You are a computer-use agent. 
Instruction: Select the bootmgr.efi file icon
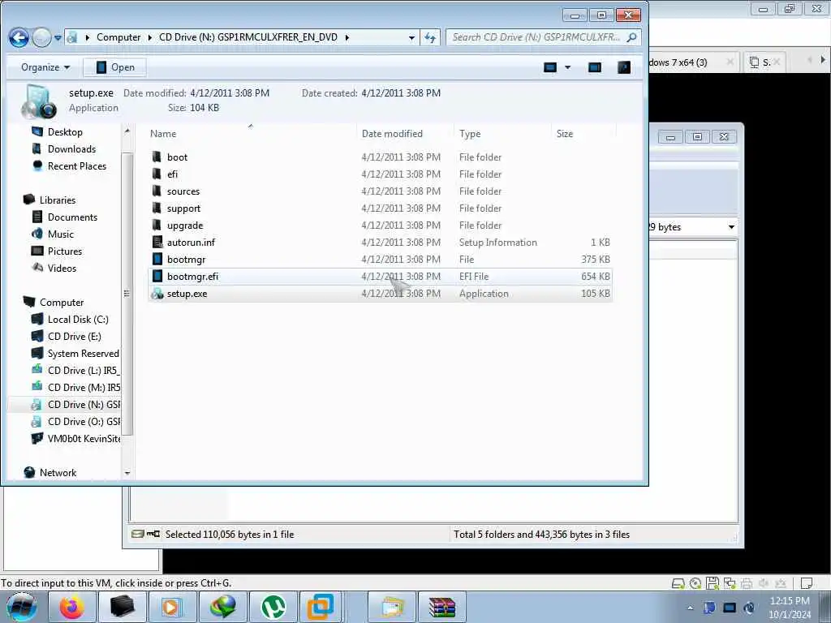157,277
